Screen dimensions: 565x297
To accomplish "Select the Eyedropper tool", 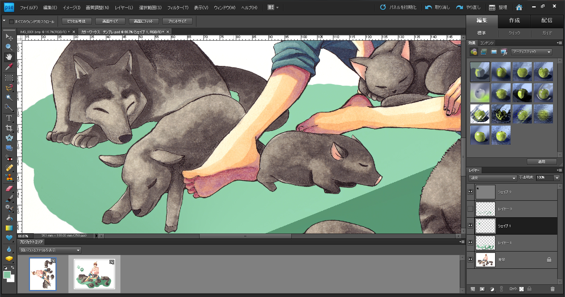I will [9, 67].
